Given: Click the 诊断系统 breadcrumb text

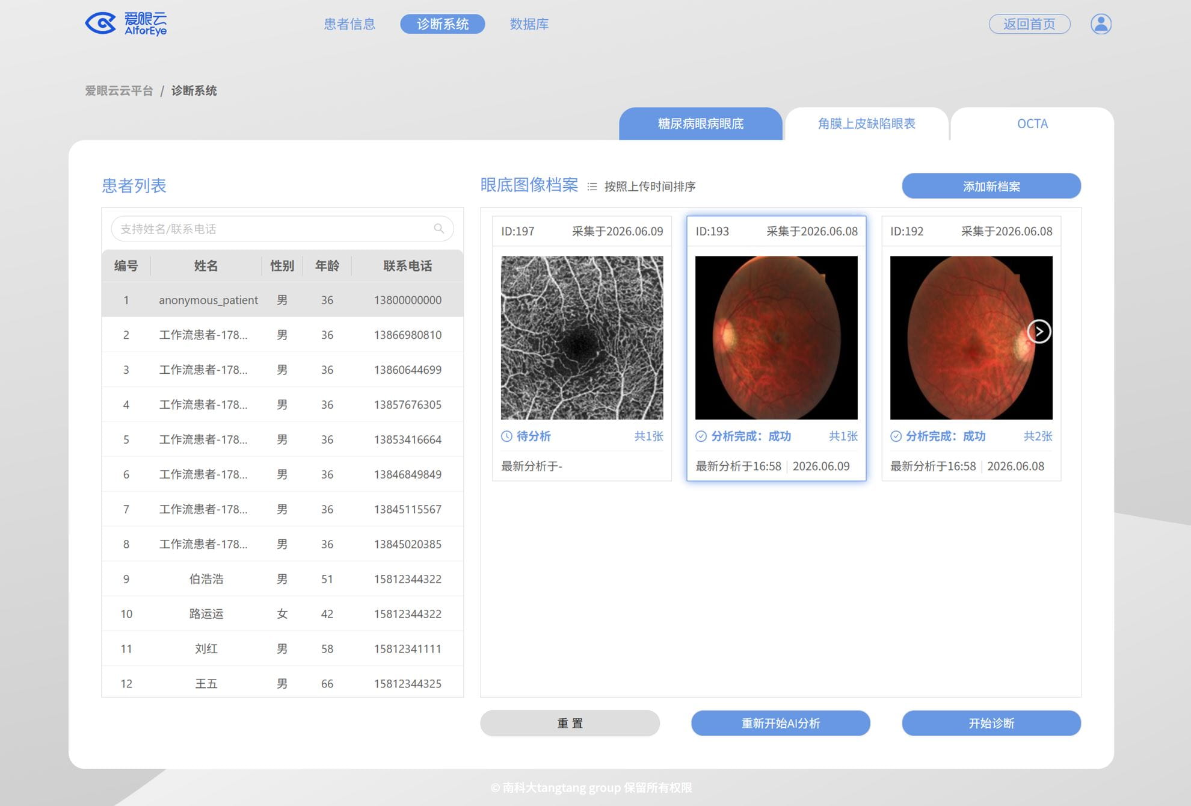Looking at the screenshot, I should tap(194, 91).
